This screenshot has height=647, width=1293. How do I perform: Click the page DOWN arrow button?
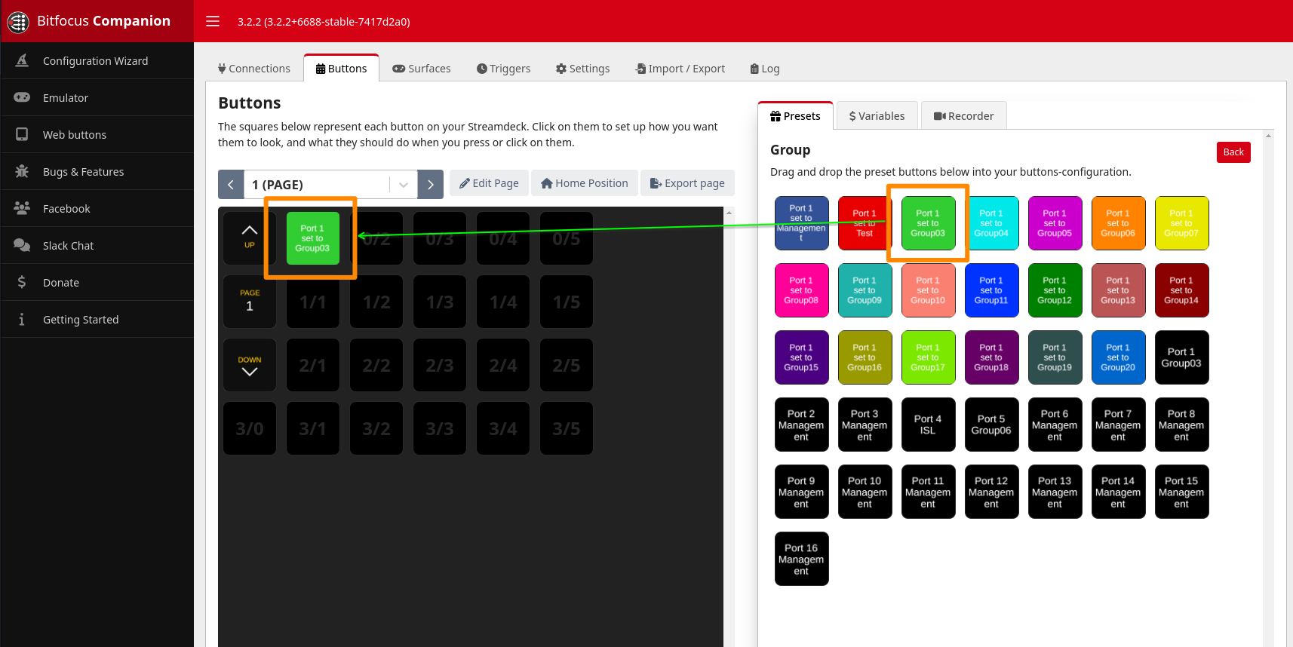pos(250,365)
